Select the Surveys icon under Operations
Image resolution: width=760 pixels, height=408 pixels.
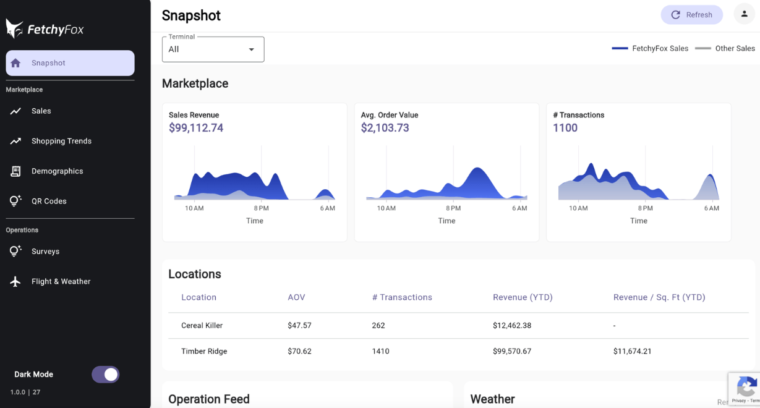[16, 251]
